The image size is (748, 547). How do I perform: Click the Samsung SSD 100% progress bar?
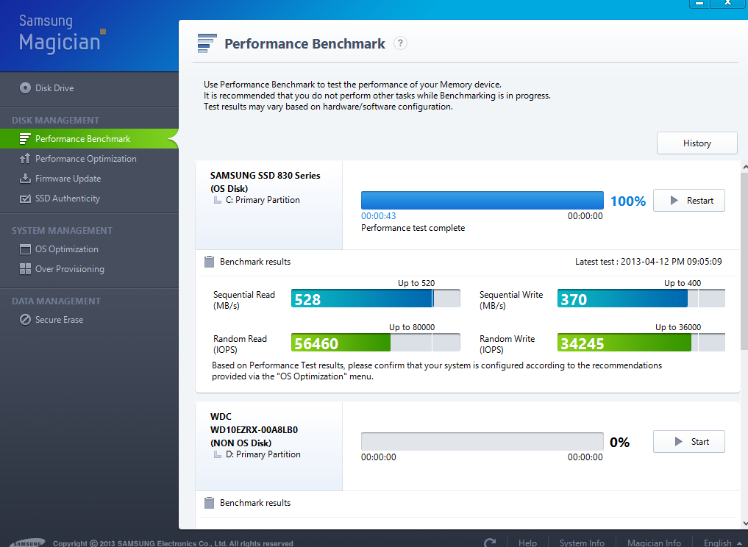click(x=482, y=201)
